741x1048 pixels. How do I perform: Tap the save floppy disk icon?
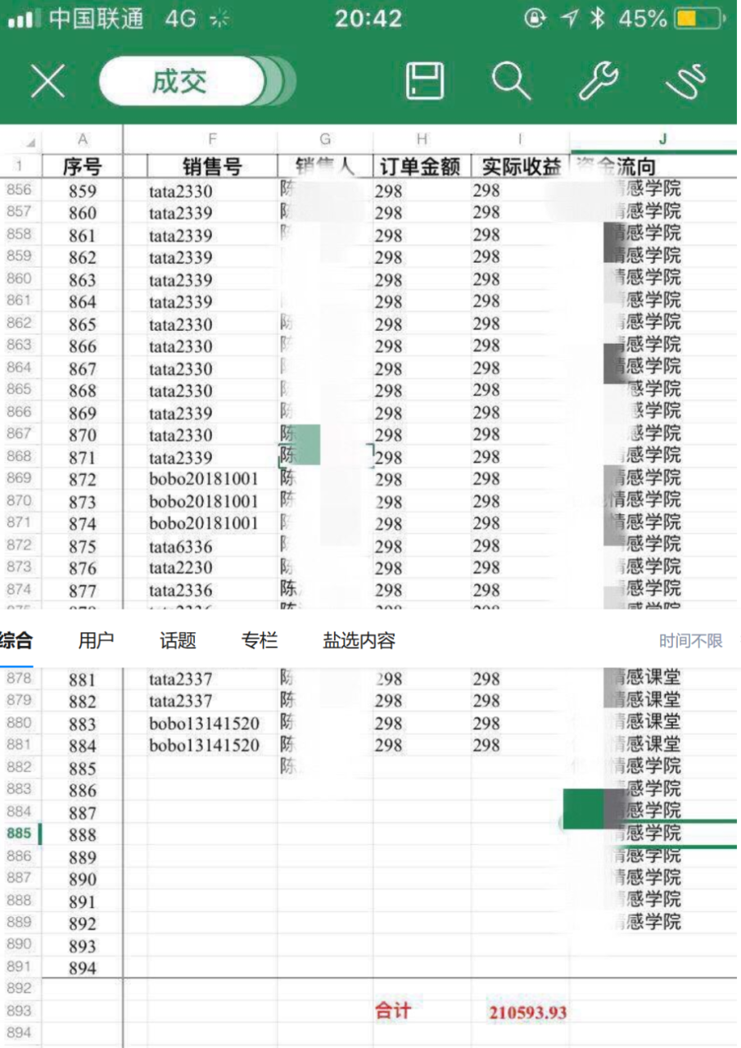[424, 81]
